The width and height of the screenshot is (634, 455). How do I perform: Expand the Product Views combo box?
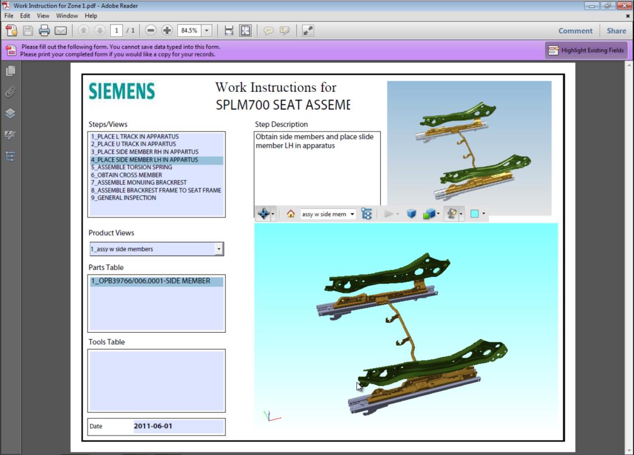[x=219, y=249]
